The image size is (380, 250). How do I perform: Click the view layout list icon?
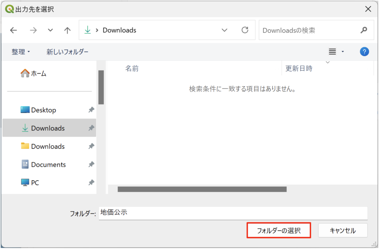pos(332,52)
